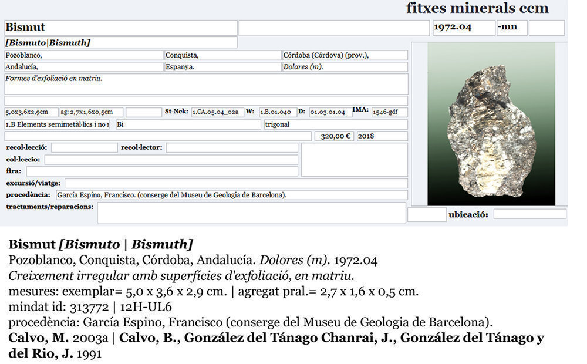This screenshot has height=364, width=587.
Task: Click the St-Nck value 1.CA.05.04_02a
Action: tap(218, 112)
